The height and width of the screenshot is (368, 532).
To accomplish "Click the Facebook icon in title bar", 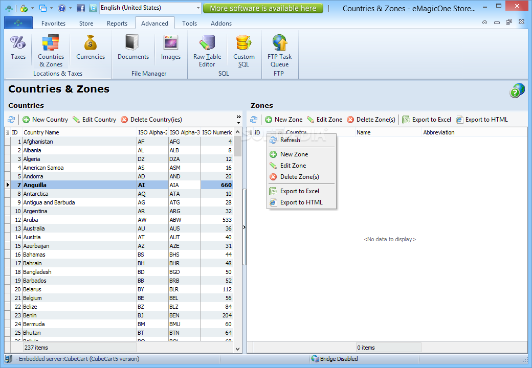I will point(81,8).
